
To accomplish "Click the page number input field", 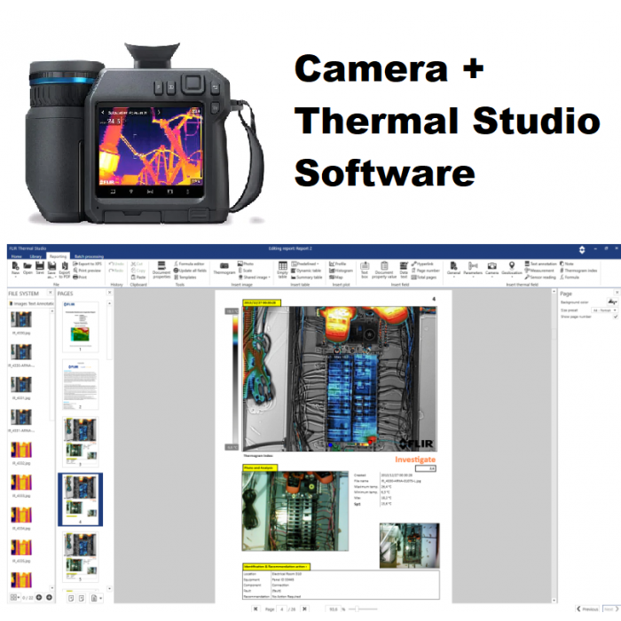I will tap(281, 609).
